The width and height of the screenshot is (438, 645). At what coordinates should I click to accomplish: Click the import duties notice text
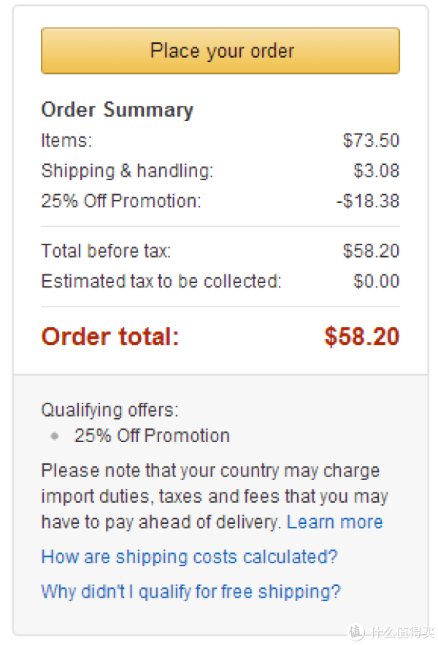pyautogui.click(x=215, y=496)
